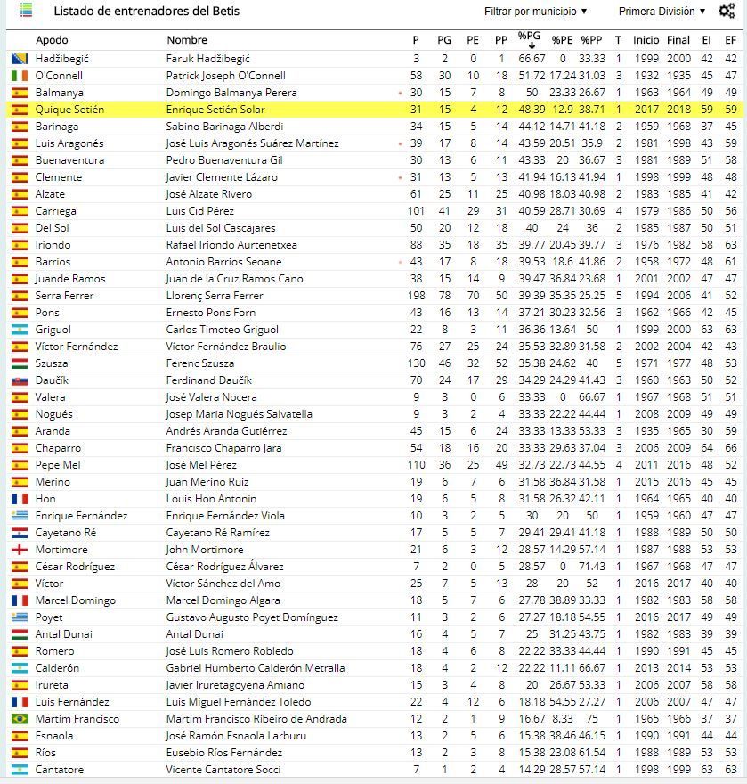Click the Uruguay flag beside Enrique Fernández
This screenshot has width=747, height=784.
point(20,516)
